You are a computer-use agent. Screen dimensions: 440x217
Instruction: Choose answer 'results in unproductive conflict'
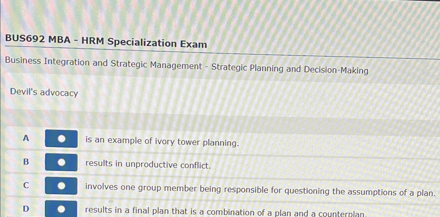[x=148, y=165]
